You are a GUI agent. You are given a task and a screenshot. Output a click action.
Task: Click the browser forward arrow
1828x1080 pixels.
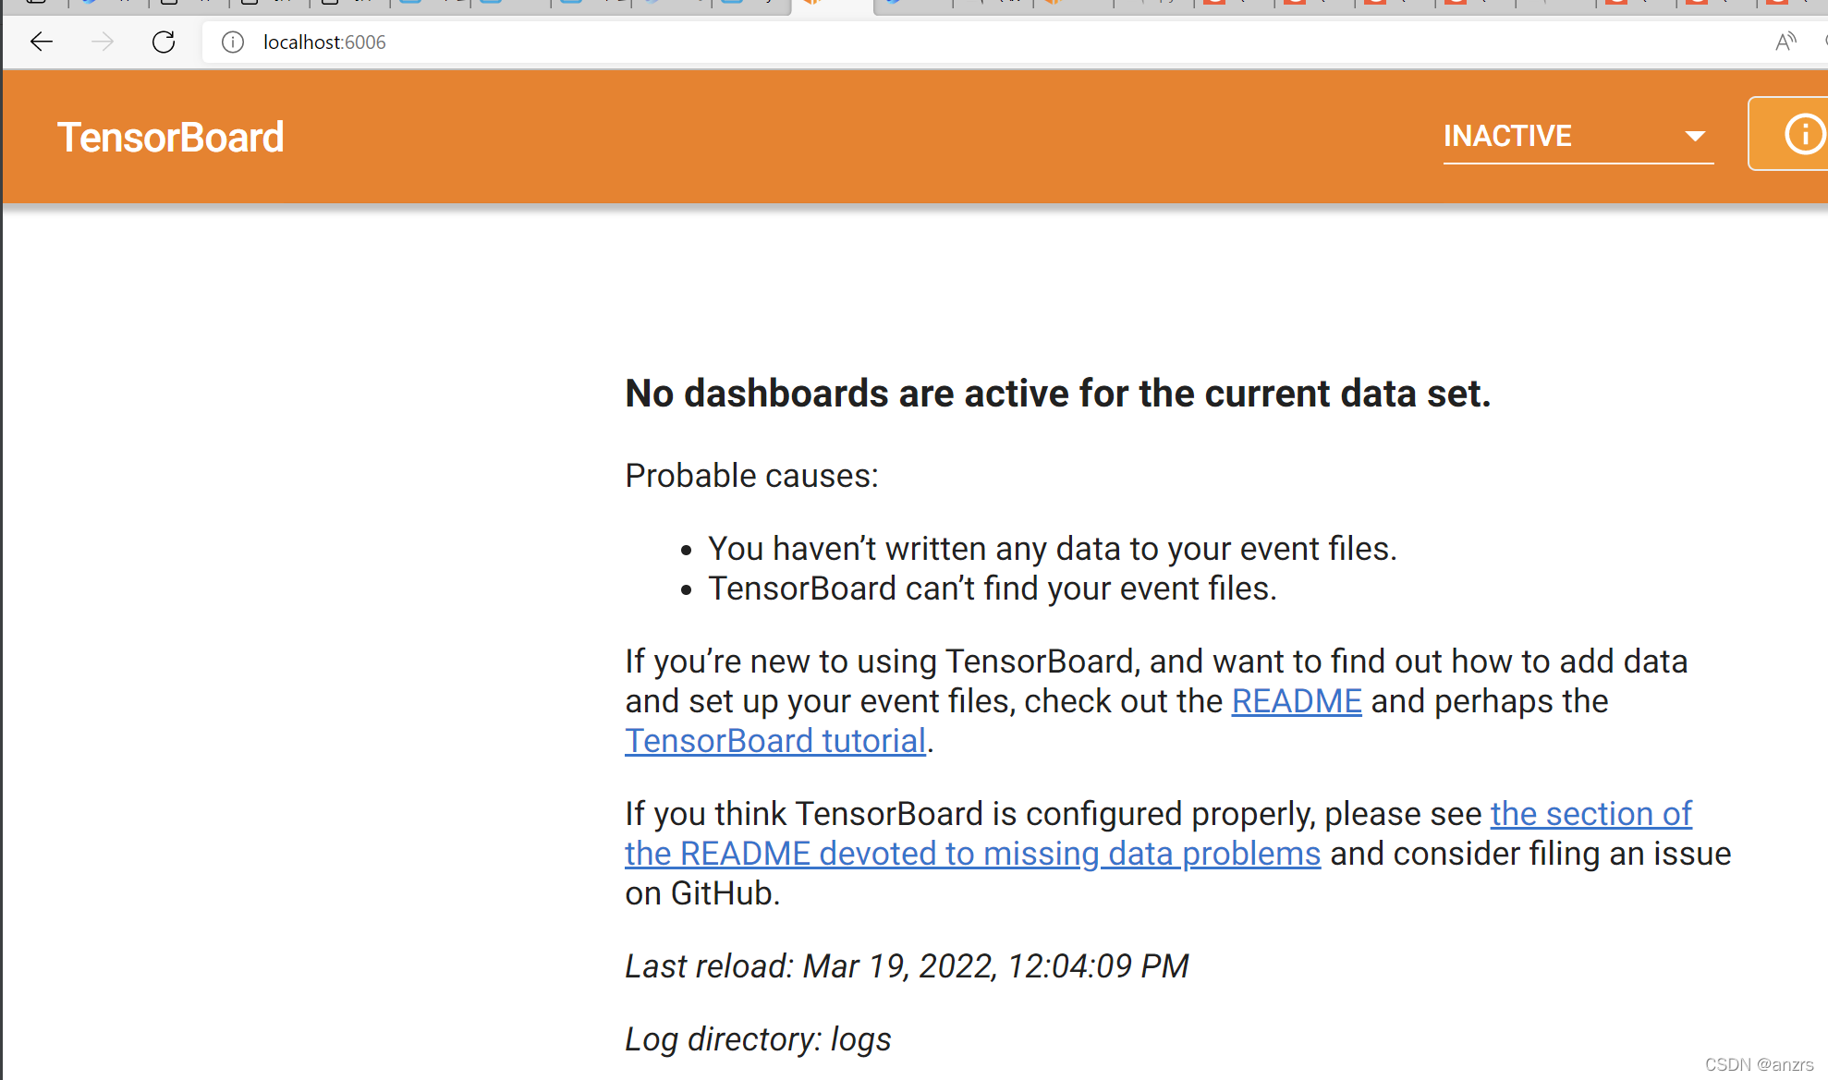pyautogui.click(x=102, y=42)
